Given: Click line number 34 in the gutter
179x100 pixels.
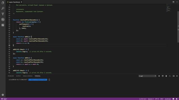Looking at the screenshot, I should (9, 58).
